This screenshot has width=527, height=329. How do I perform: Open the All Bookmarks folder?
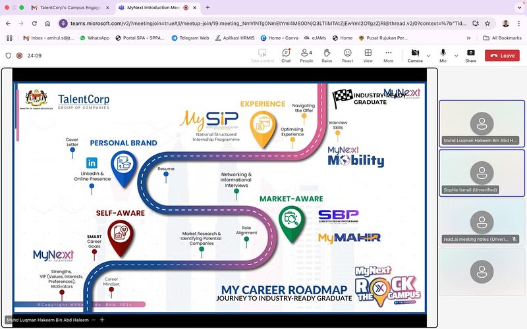(x=503, y=38)
